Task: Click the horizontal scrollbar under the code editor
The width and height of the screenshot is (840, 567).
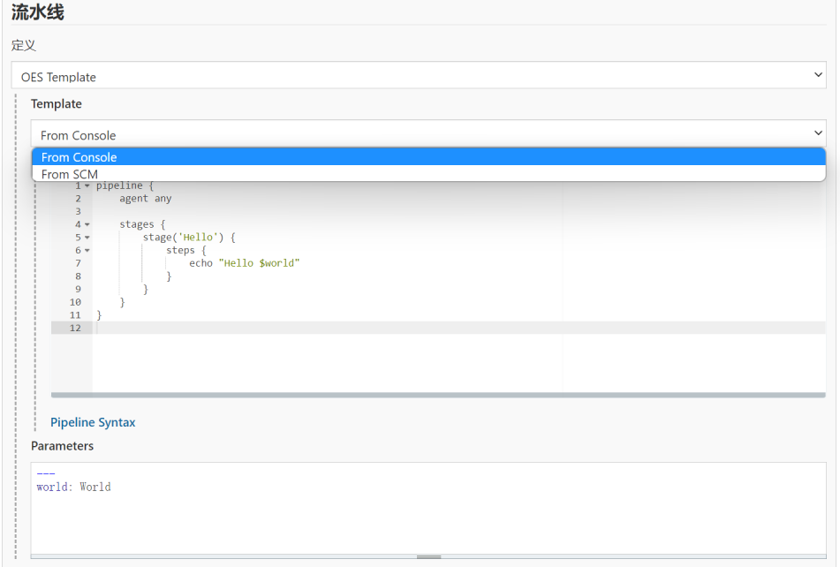Action: pyautogui.click(x=438, y=395)
